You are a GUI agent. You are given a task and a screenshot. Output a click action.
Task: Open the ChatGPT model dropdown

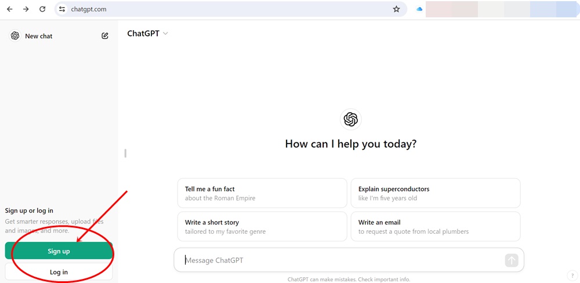click(x=147, y=34)
